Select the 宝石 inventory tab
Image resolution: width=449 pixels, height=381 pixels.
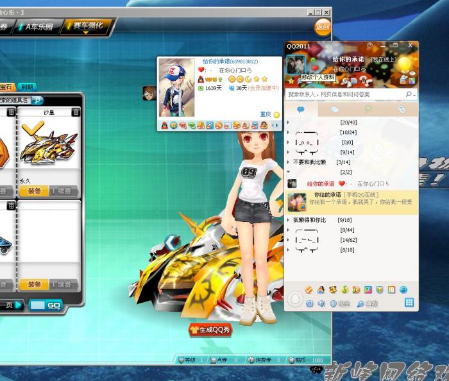[6, 87]
